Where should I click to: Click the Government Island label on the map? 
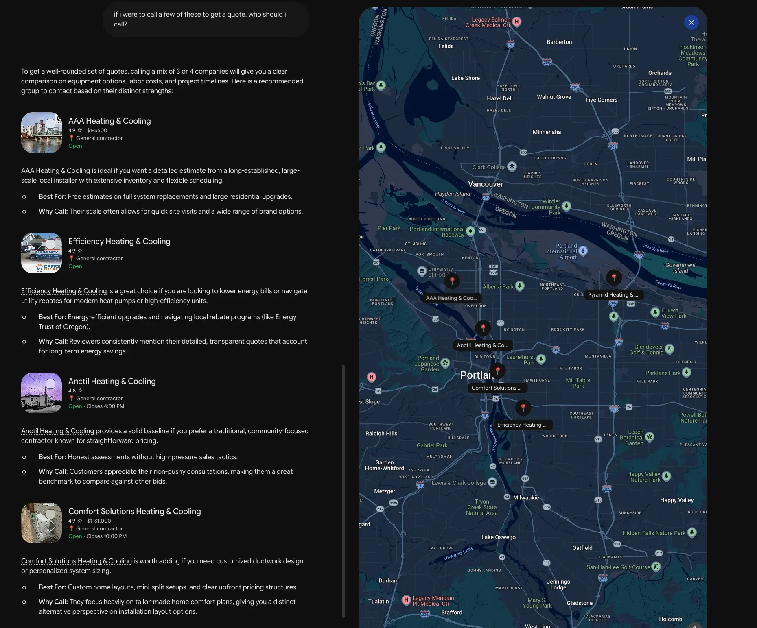(x=680, y=268)
